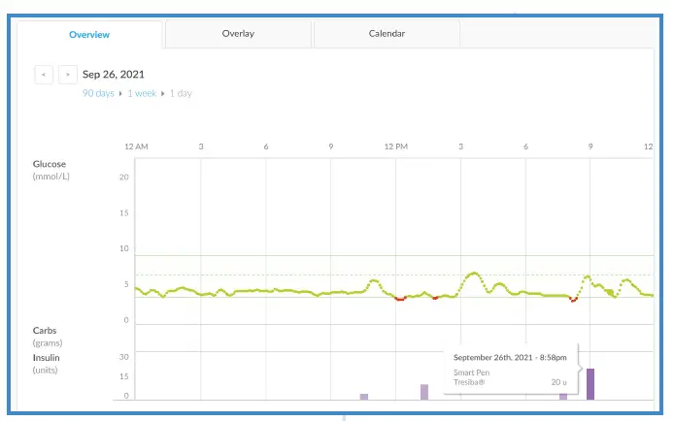The image size is (674, 421).
Task: Click red low glucose marker near 12 PM
Action: 399,299
